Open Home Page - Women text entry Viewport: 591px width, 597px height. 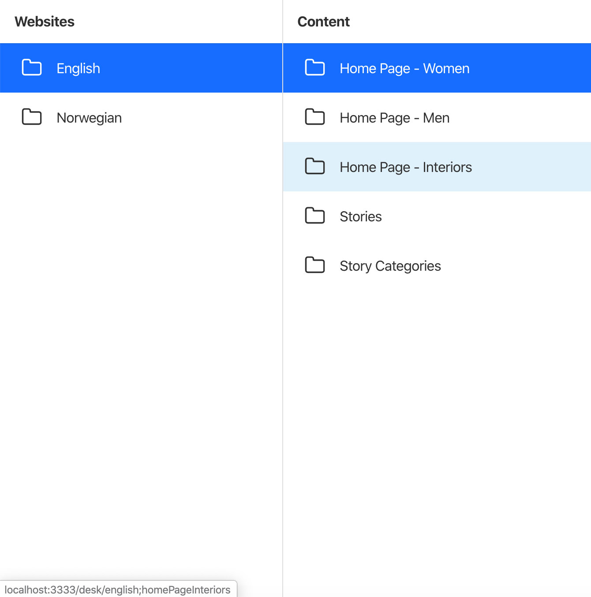click(x=404, y=68)
